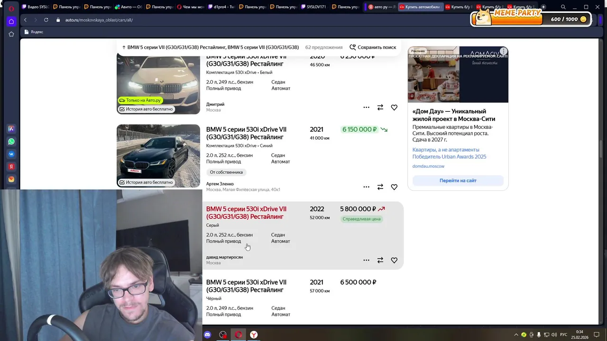
Task: Click the lock site-info icon in address bar
Action: 58,20
